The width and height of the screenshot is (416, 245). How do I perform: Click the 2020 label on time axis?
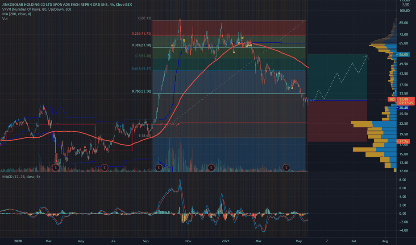point(18,241)
